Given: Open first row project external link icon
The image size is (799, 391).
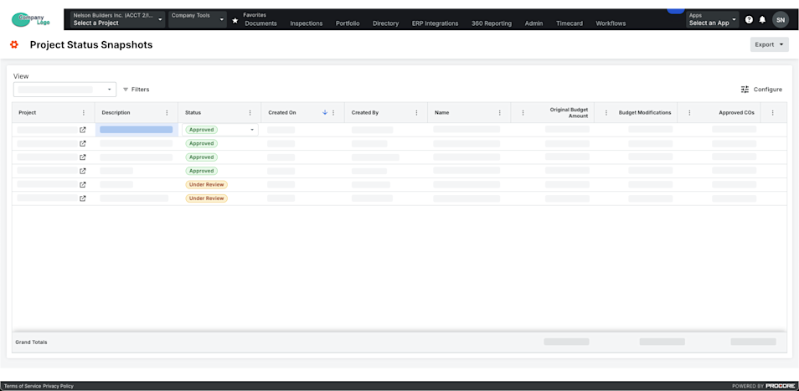Looking at the screenshot, I should (83, 130).
